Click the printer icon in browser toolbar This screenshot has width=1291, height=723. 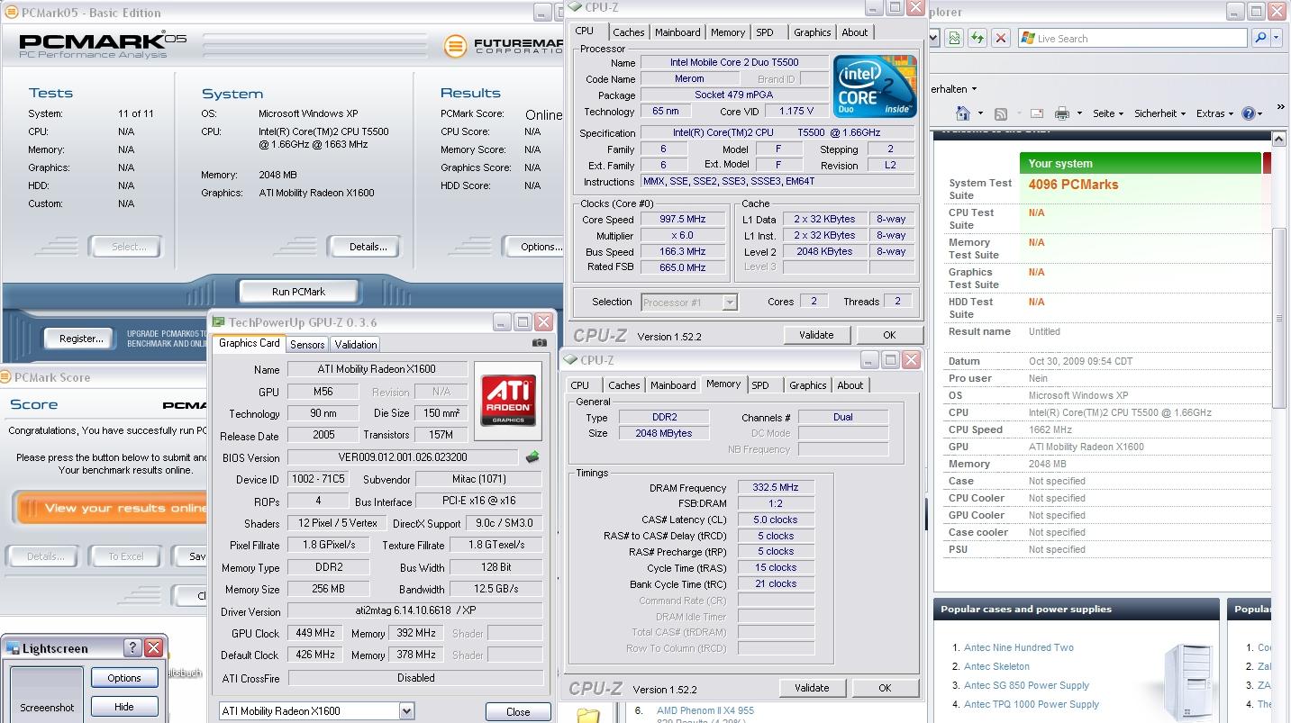[1062, 113]
